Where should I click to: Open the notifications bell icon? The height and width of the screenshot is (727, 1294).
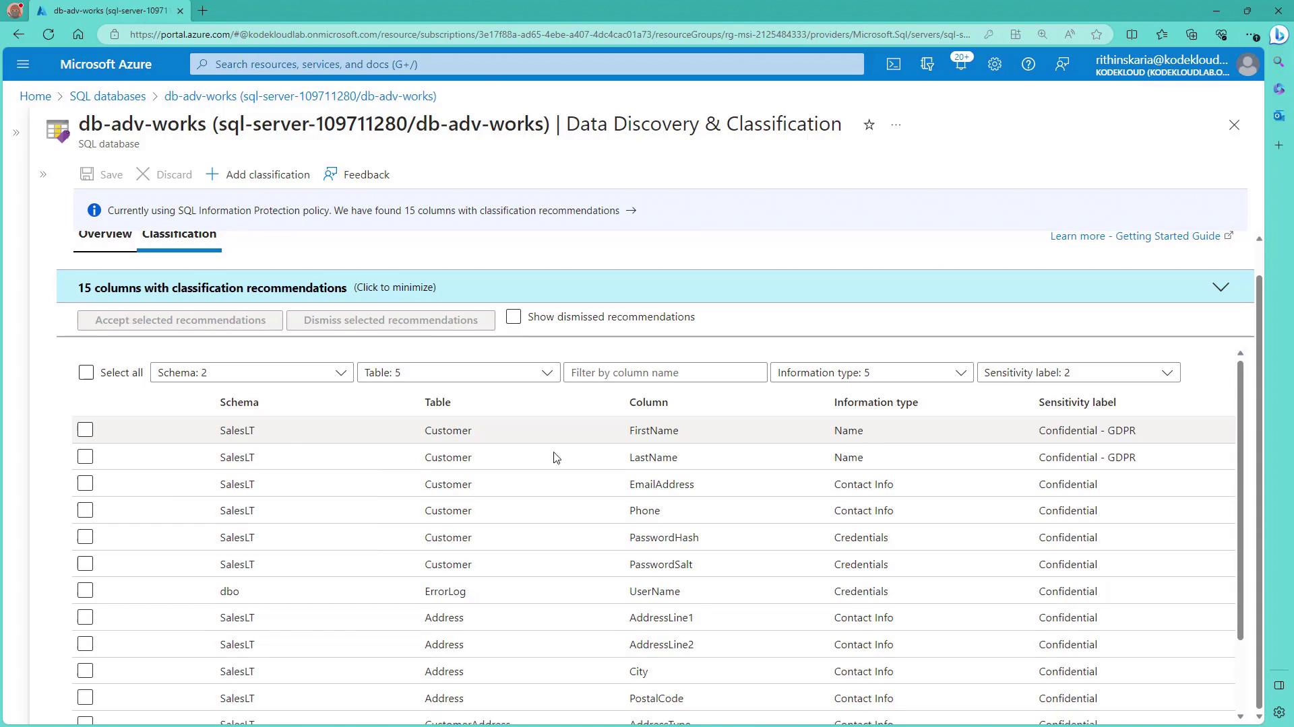[961, 64]
